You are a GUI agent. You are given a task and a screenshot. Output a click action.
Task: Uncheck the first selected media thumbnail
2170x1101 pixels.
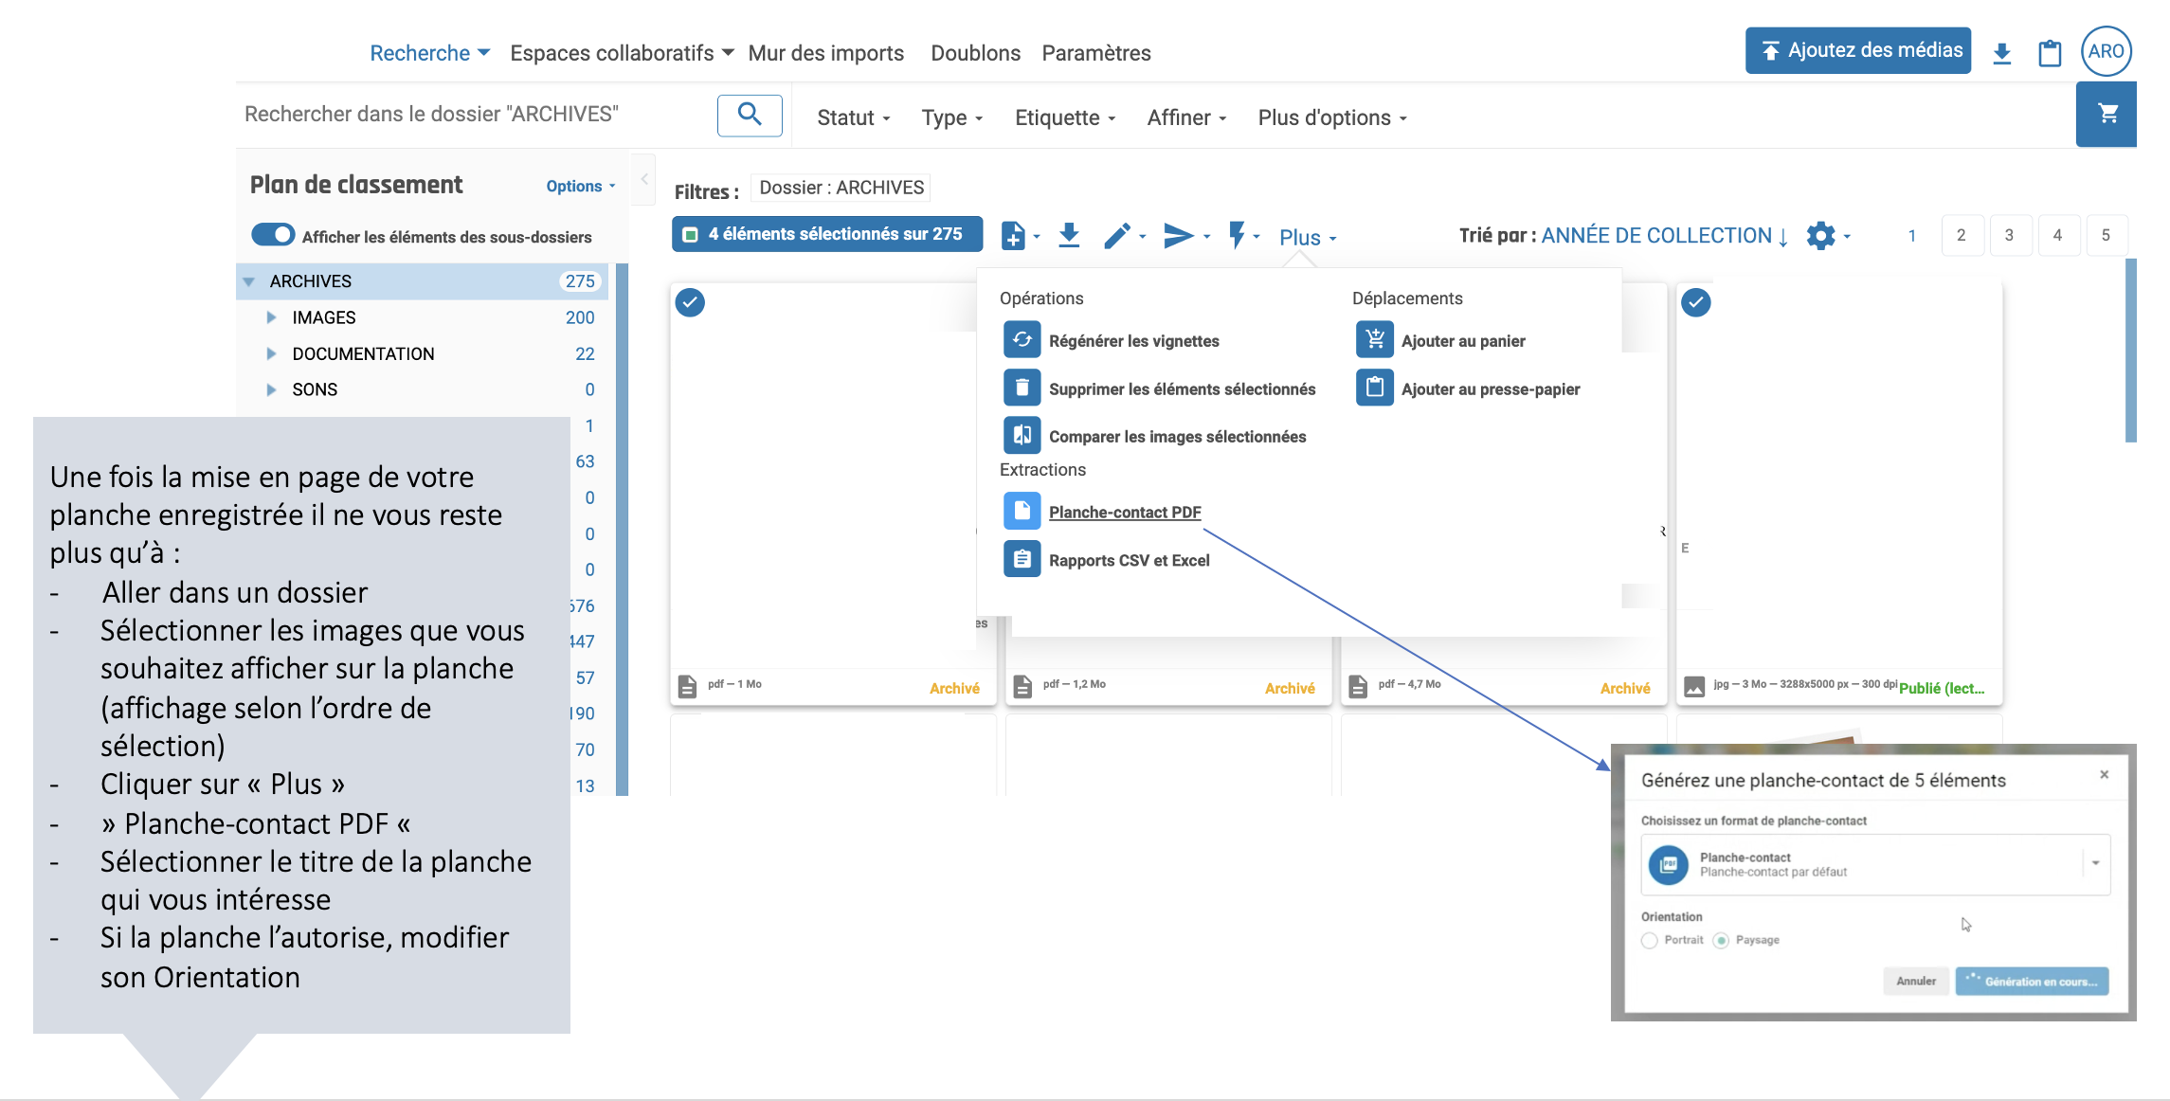[x=690, y=303]
